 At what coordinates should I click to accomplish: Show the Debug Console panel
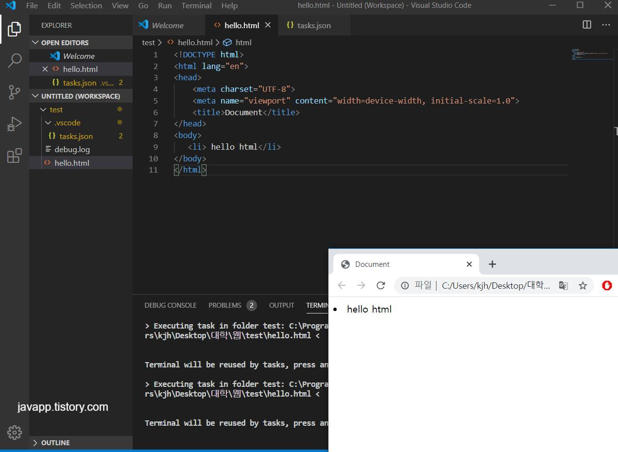click(171, 305)
